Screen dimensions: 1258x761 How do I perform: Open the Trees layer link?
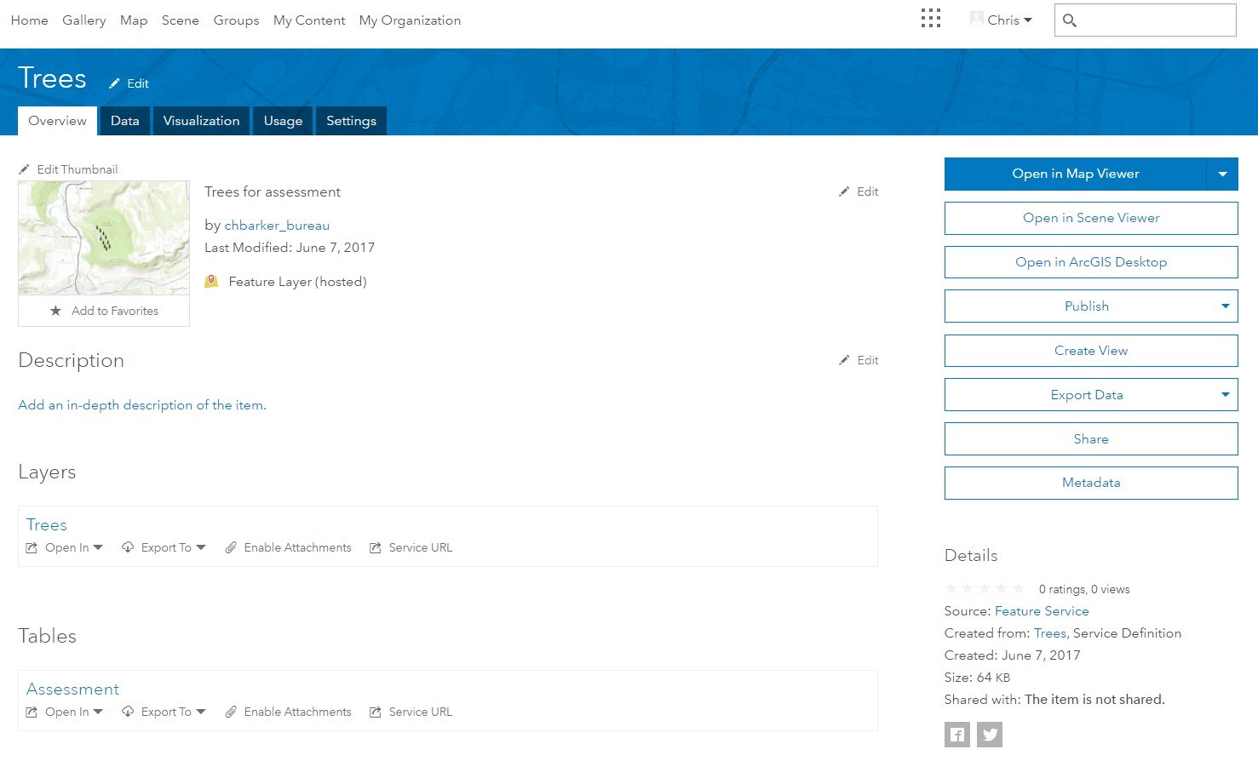click(47, 525)
